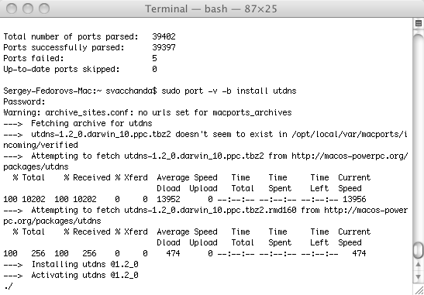Click 'Activating utdns @1.2_0' line
The width and height of the screenshot is (424, 295).
click(71, 275)
